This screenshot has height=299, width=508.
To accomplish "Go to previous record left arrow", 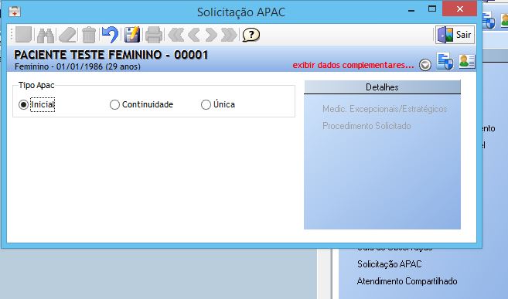I will (x=194, y=35).
